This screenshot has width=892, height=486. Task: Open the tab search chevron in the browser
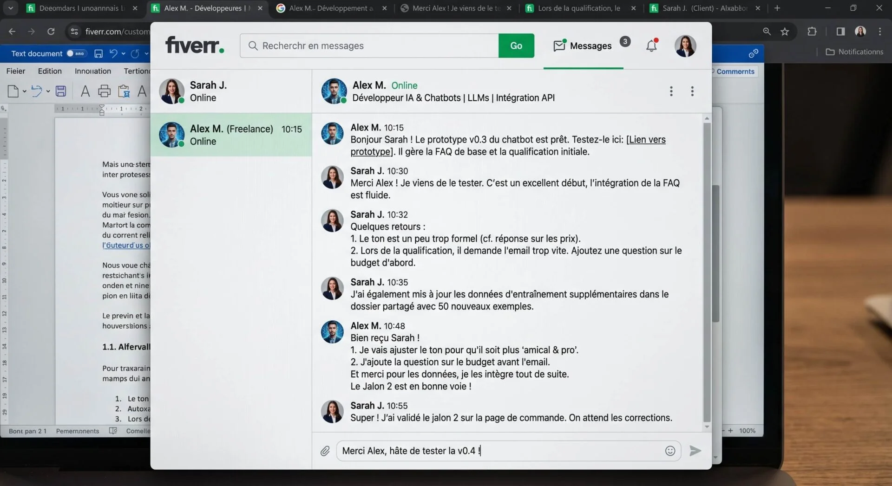10,8
